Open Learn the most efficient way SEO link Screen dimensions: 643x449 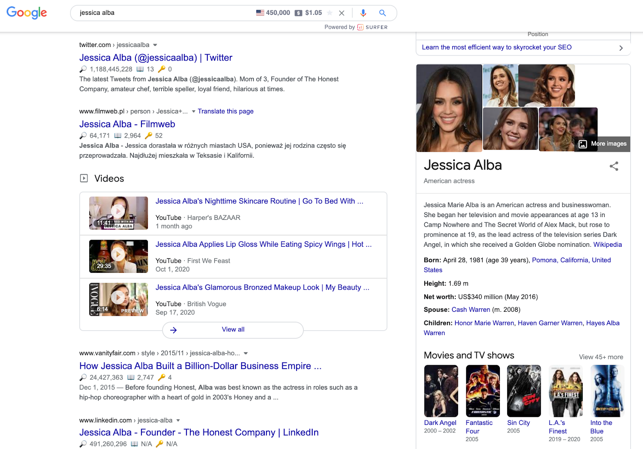[x=497, y=47]
